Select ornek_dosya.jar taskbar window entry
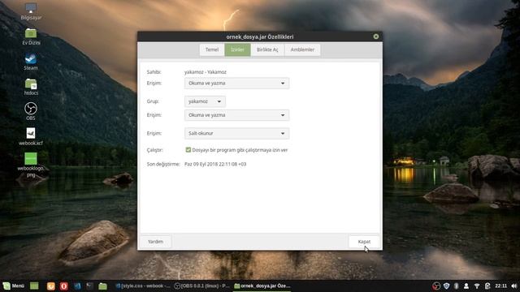520x292 pixels. click(x=262, y=286)
